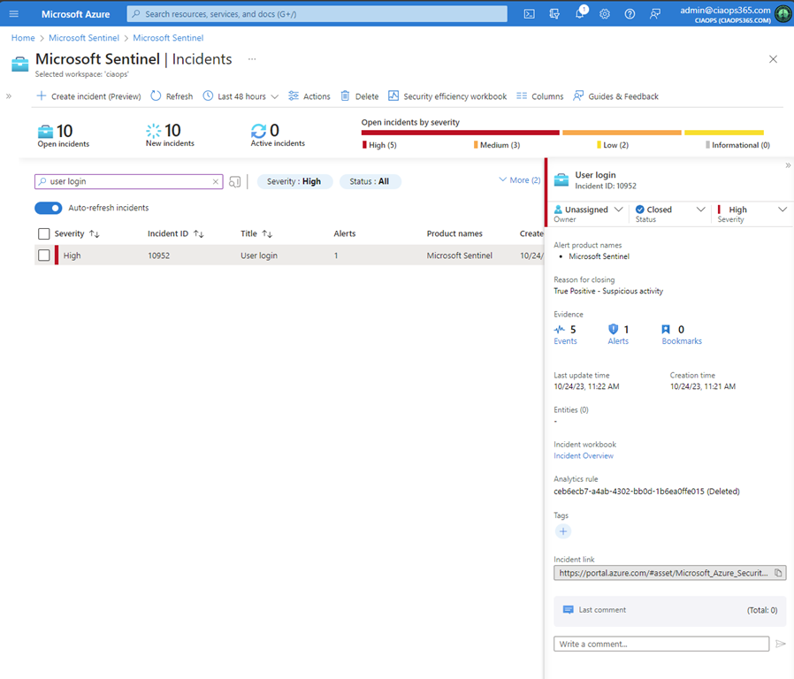Open Cloud Shell from the top bar

click(529, 14)
